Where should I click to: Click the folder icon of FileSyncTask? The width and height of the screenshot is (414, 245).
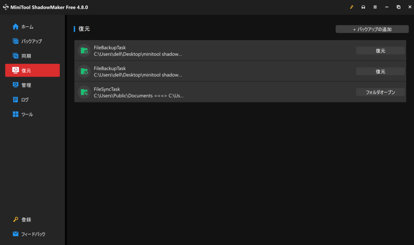pyautogui.click(x=84, y=92)
